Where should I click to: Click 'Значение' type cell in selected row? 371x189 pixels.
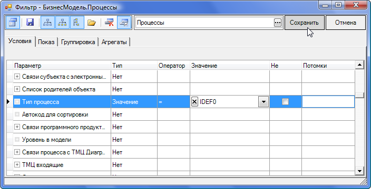134,102
